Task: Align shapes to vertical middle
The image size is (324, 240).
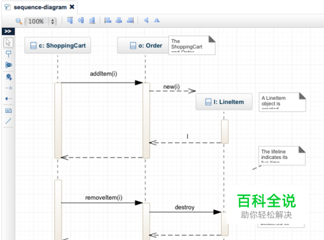Action: pos(81,20)
